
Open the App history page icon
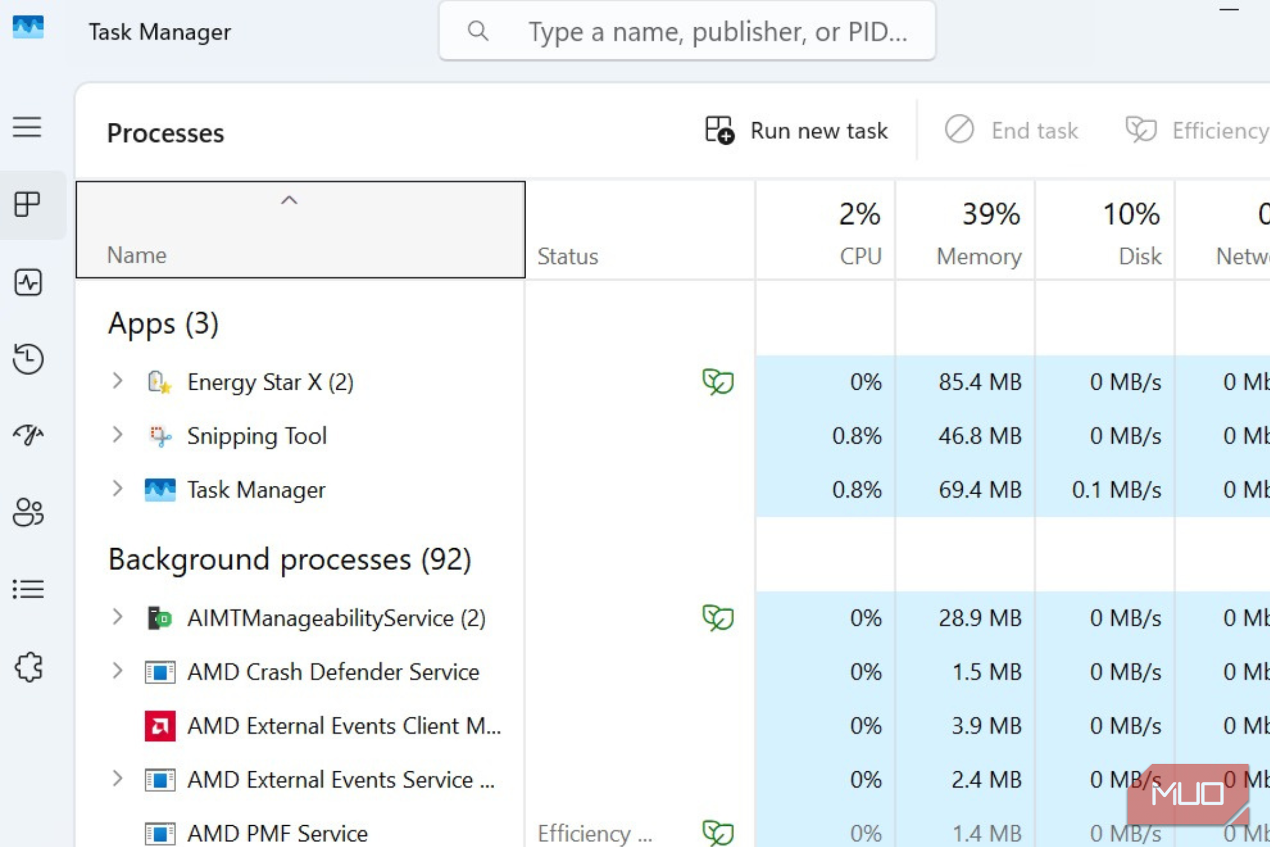tap(28, 359)
